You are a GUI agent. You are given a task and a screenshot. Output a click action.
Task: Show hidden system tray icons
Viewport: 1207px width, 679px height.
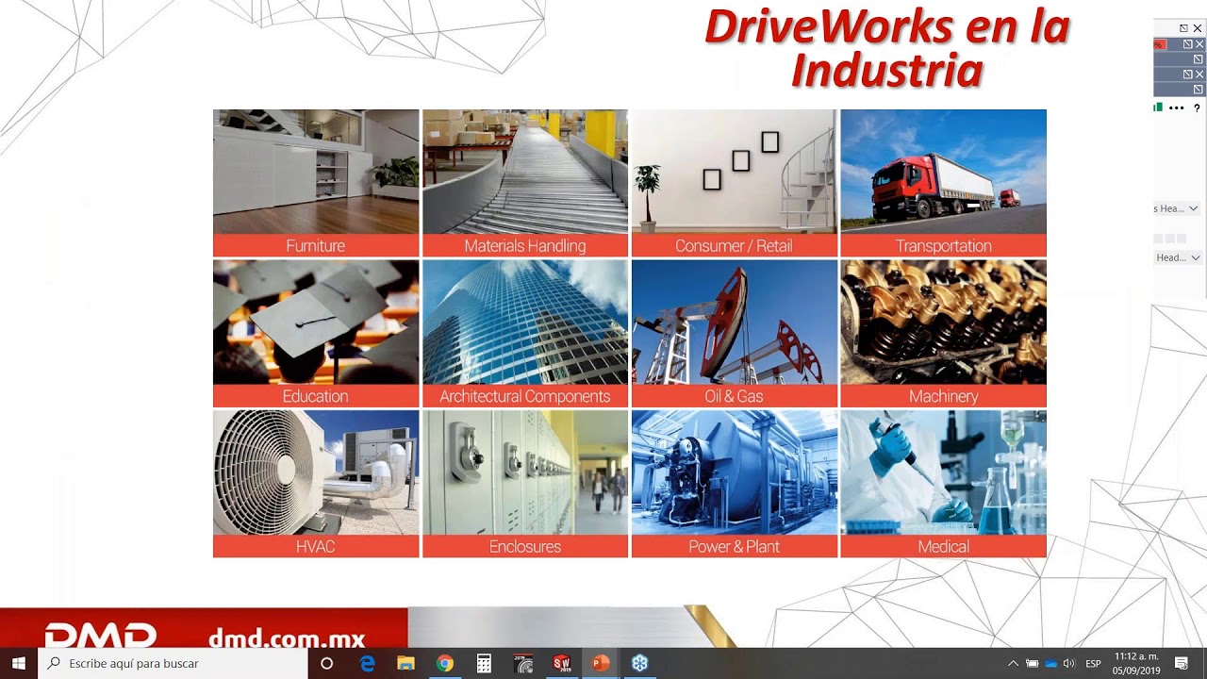[x=1013, y=663]
